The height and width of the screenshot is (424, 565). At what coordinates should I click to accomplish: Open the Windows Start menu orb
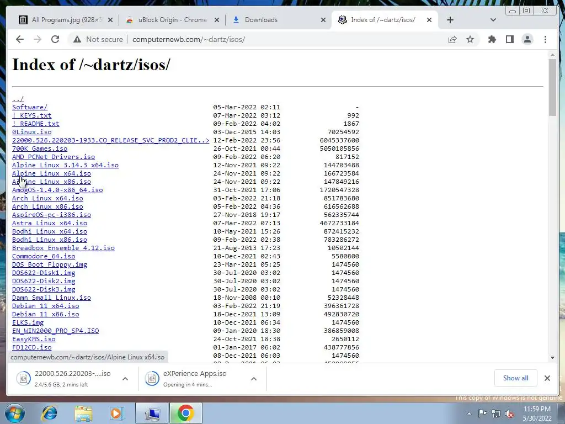point(14,413)
